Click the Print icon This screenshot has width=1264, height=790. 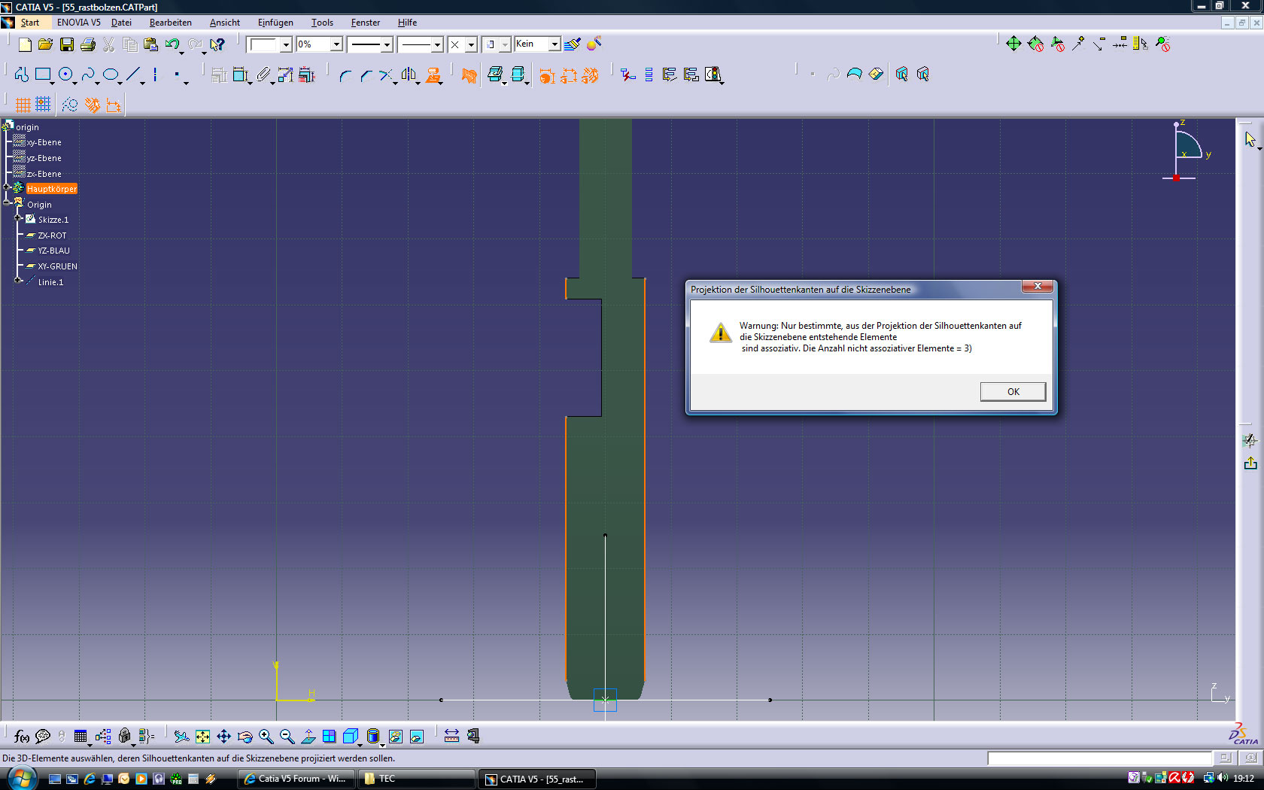tap(88, 44)
